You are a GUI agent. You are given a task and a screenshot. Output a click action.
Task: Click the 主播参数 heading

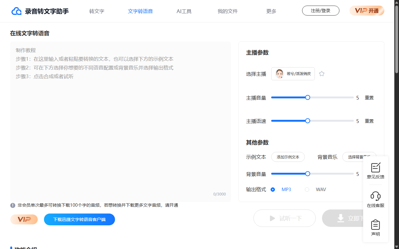(x=257, y=53)
